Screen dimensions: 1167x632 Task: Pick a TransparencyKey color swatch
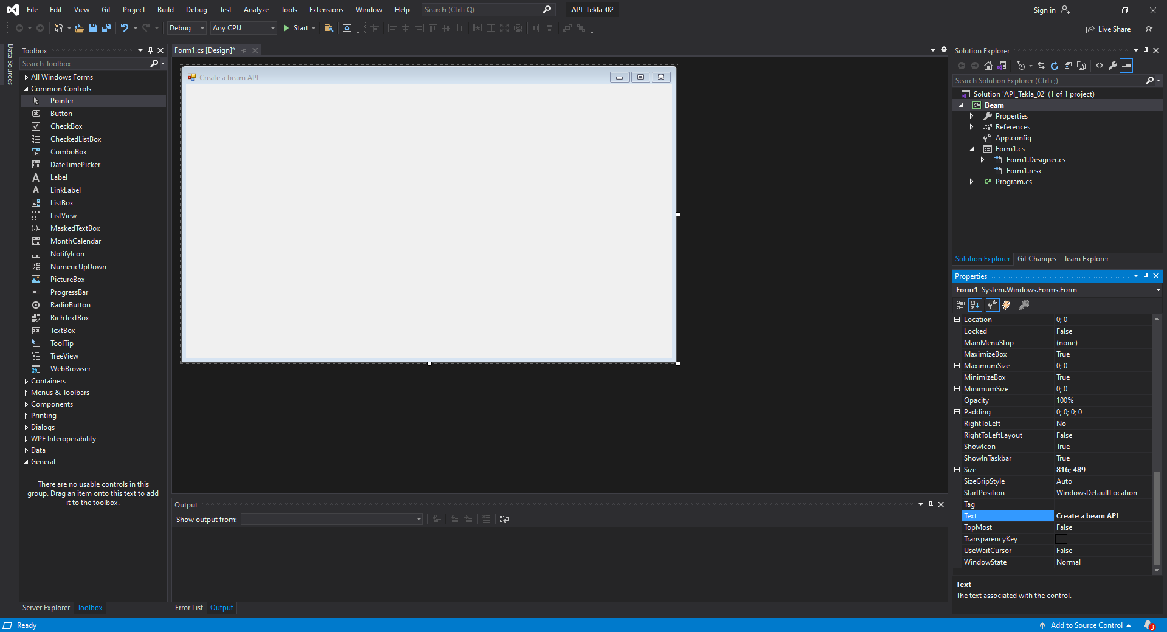tap(1061, 538)
